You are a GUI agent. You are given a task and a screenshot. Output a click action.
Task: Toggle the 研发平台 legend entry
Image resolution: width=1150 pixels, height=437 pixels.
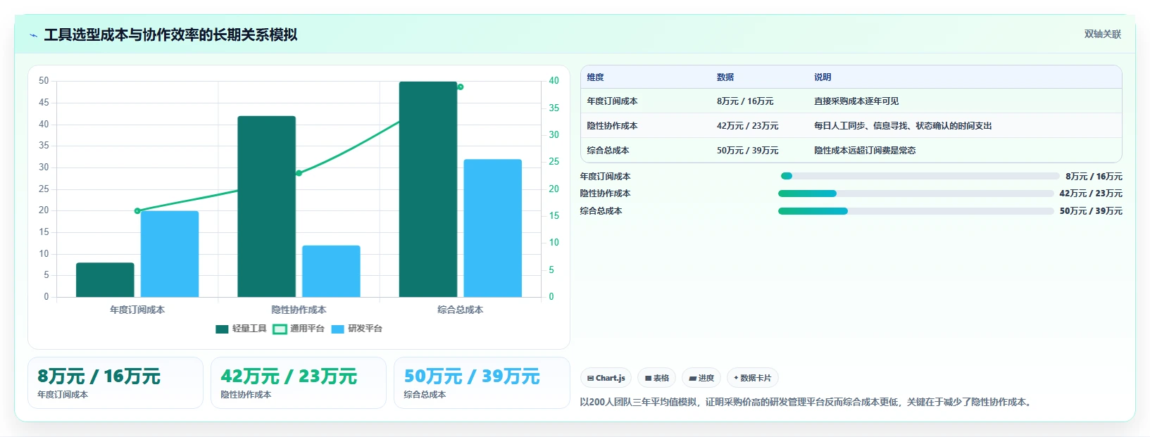(x=356, y=329)
